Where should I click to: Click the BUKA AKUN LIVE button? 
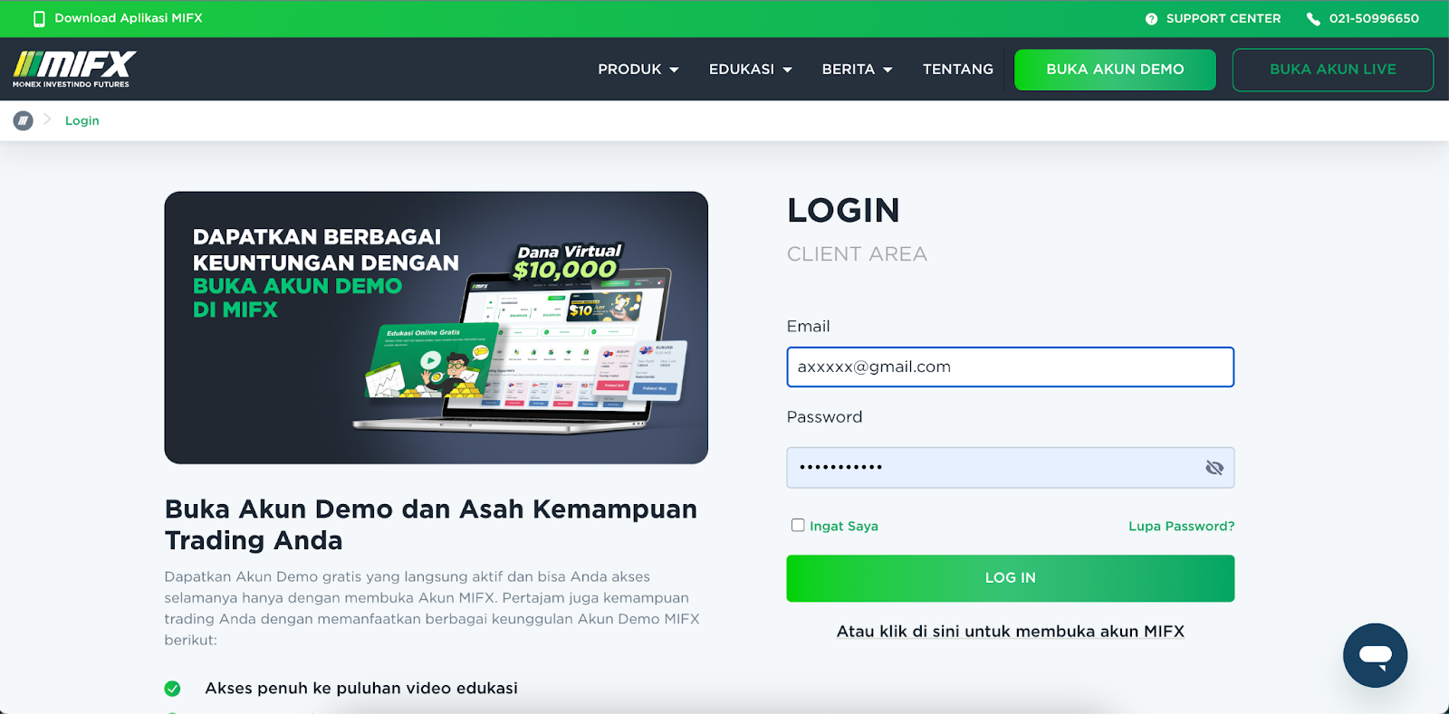pyautogui.click(x=1332, y=70)
